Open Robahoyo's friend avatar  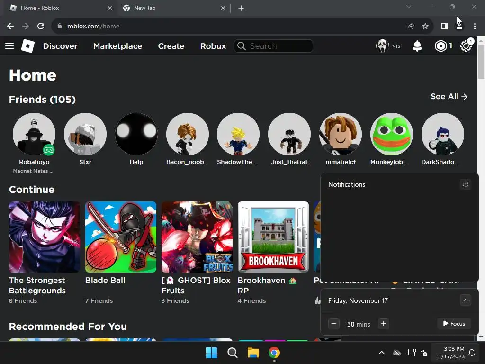(34, 134)
